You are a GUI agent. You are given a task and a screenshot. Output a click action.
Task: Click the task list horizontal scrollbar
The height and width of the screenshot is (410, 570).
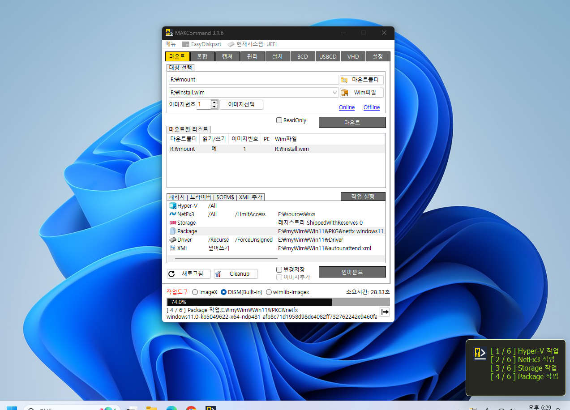226,258
